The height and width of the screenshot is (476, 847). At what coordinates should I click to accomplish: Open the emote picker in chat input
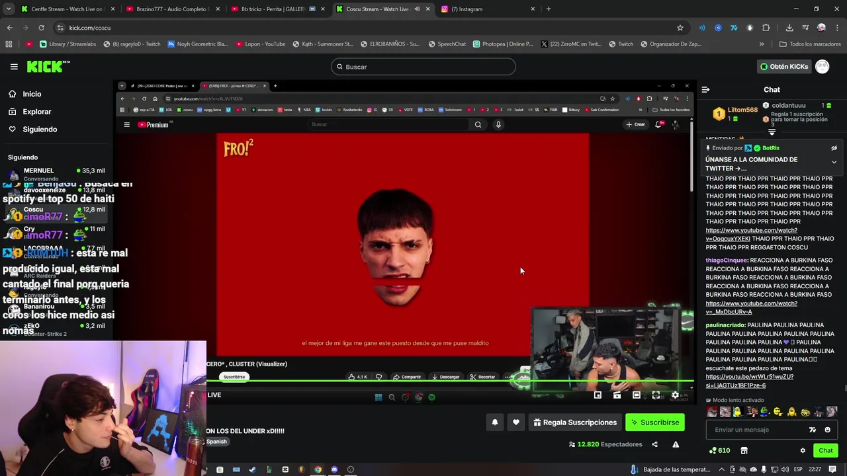click(827, 430)
